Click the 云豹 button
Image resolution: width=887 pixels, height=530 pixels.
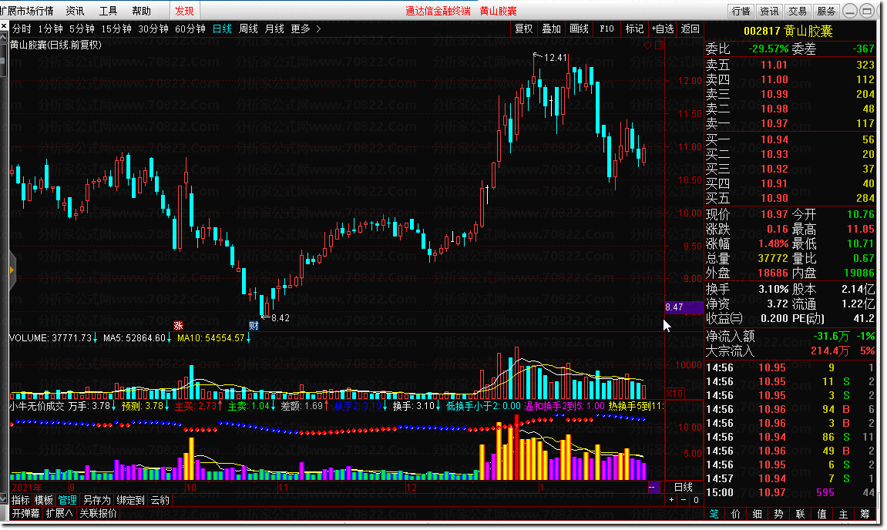coord(160,500)
